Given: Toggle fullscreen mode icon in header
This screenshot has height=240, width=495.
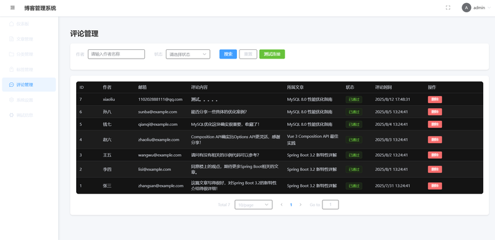Looking at the screenshot, I should pyautogui.click(x=448, y=8).
